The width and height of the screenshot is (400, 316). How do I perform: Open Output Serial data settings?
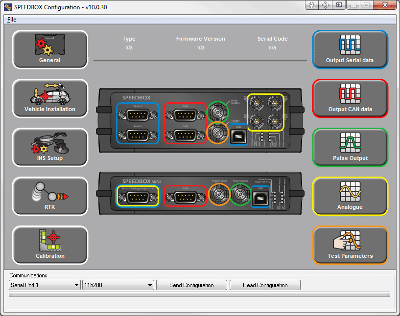350,50
